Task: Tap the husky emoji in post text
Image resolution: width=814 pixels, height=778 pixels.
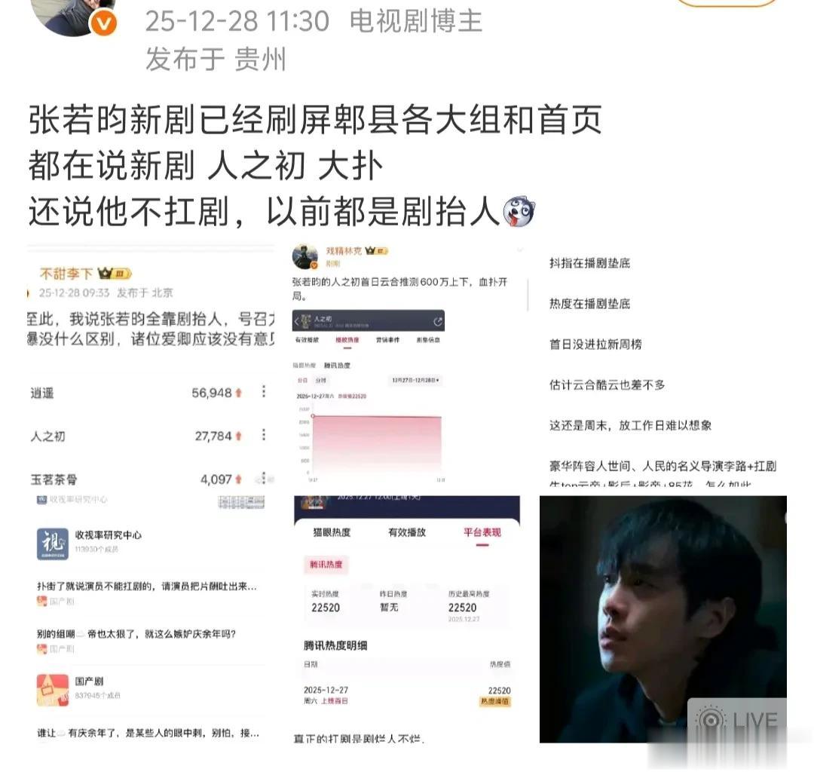Action: (x=519, y=211)
